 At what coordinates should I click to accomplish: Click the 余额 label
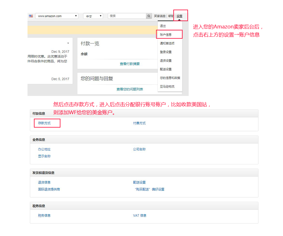84,54
